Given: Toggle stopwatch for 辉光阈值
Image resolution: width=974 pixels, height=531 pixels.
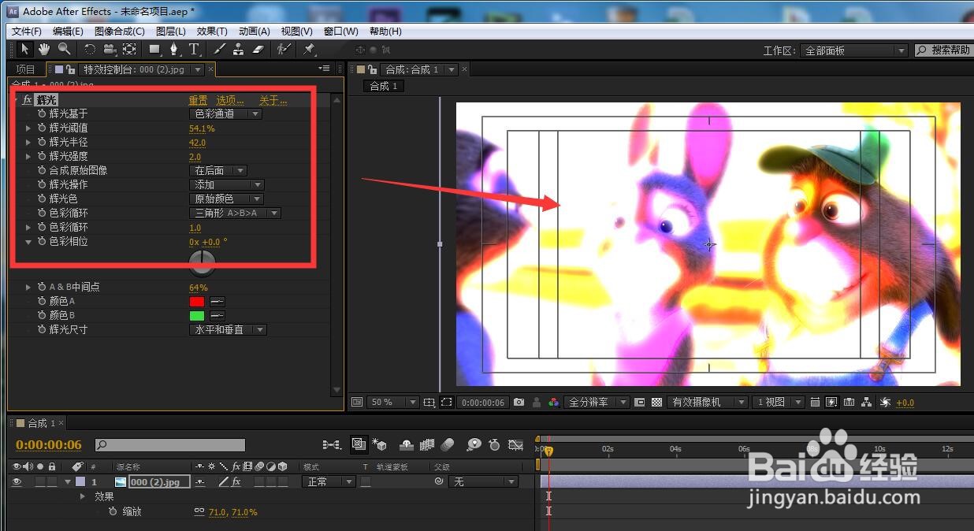Looking at the screenshot, I should click(42, 128).
